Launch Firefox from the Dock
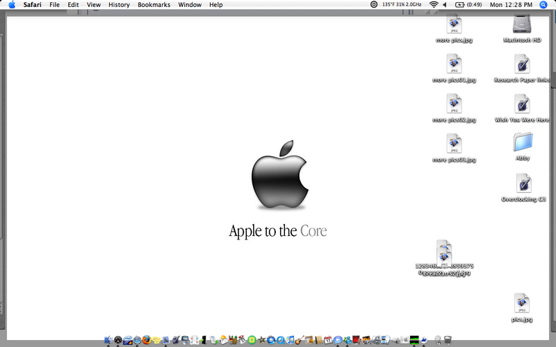Viewport: 556px width, 347px height. 147,340
